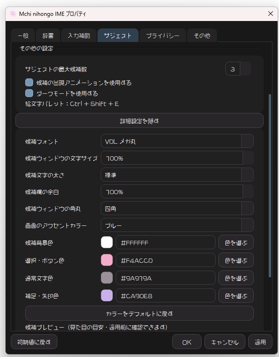Open the 画面のアクセントカラー dropdown showing ブルー
279x357 pixels.
coord(177,225)
